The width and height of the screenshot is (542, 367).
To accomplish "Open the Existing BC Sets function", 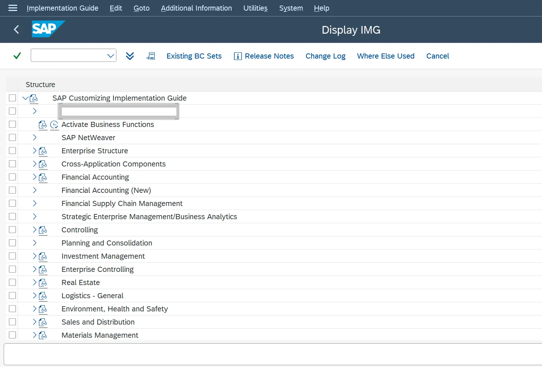I will (194, 56).
